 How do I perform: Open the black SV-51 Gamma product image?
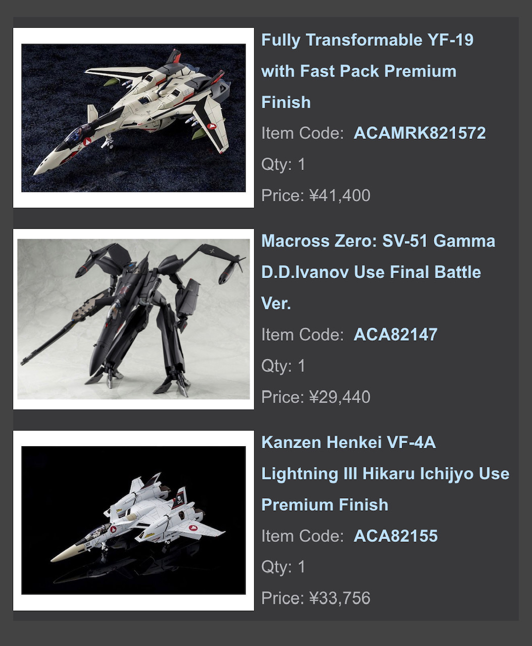pyautogui.click(x=133, y=319)
